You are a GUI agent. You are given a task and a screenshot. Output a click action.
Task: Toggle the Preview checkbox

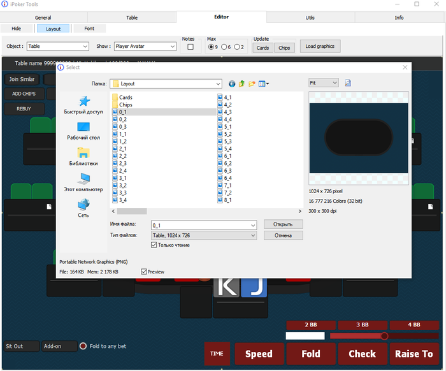coord(144,272)
